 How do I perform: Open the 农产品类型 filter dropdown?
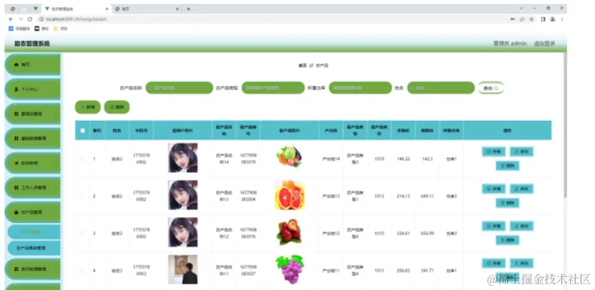(x=273, y=88)
